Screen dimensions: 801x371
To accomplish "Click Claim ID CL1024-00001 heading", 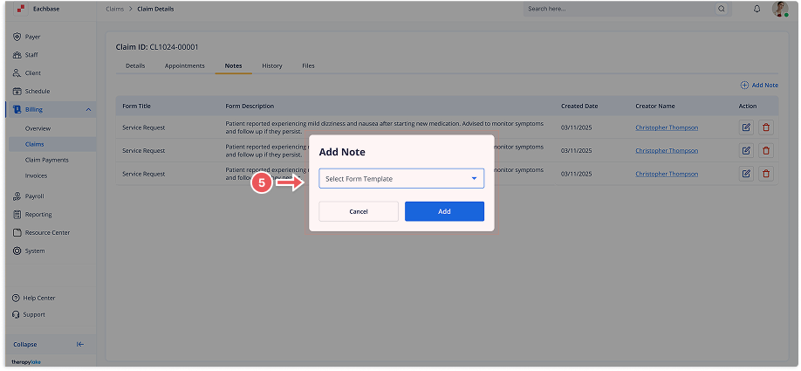I will click(x=157, y=47).
